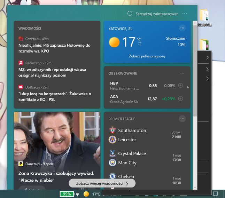225x198 pixels.
Task: Click the scrollbar up arrow in the feed
Action: tap(195, 23)
